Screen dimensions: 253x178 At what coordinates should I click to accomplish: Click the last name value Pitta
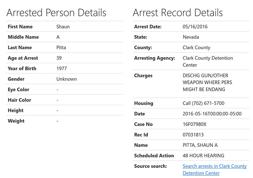61,48
